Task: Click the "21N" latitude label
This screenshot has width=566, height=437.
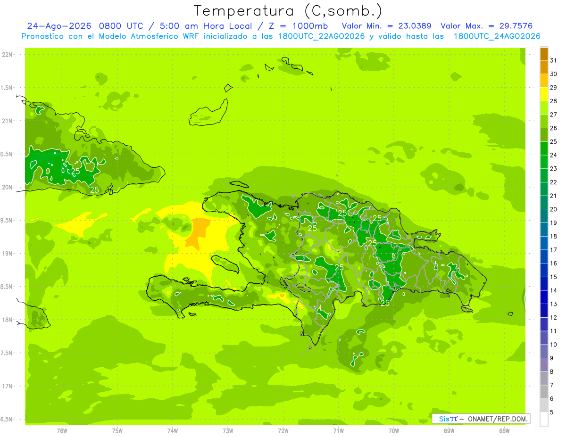Action: pyautogui.click(x=7, y=121)
